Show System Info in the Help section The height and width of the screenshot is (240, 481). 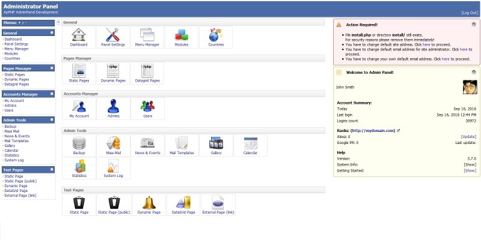[470, 164]
